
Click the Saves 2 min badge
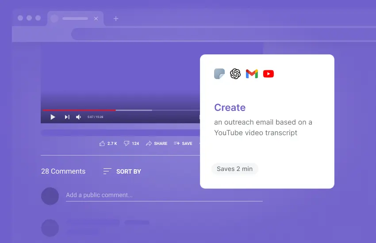pyautogui.click(x=234, y=169)
